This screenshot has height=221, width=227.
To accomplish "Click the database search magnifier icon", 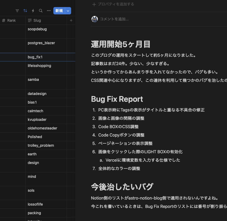I will pos(41,11).
